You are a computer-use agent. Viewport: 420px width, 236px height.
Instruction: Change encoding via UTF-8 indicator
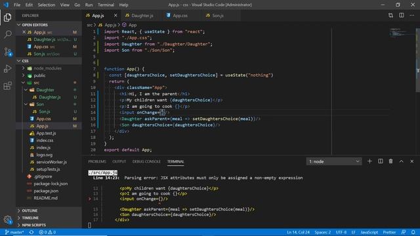click(341, 232)
